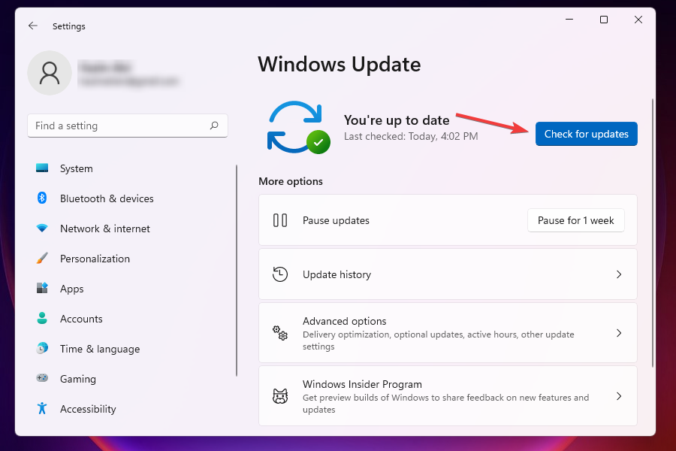
Task: Click the main content scrollbar
Action: tap(653, 232)
